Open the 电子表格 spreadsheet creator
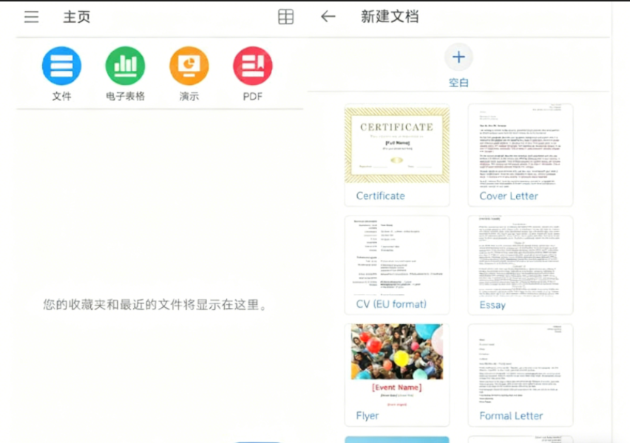630x443 pixels. coord(125,66)
